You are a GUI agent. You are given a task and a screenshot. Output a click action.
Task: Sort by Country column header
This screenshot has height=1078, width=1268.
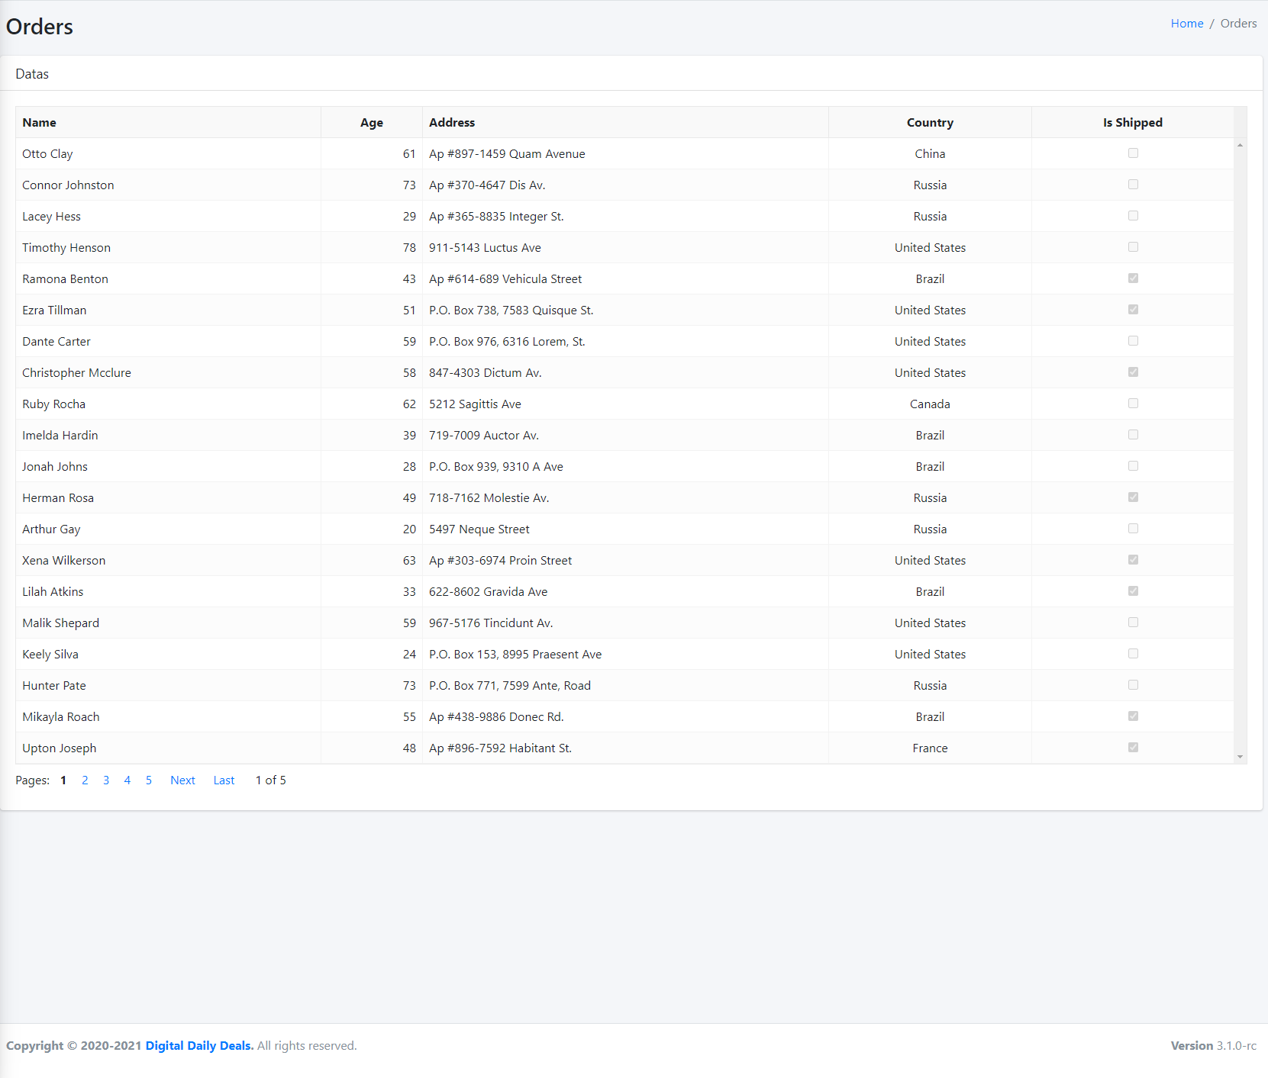[x=929, y=122]
